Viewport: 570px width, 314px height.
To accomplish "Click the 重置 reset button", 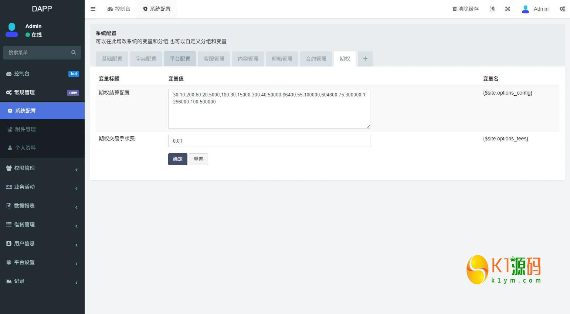I will pos(199,159).
